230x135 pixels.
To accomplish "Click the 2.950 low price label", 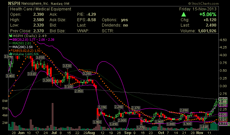I will (79, 91).
